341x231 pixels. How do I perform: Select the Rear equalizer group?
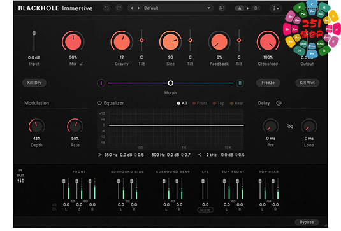[x=237, y=103]
